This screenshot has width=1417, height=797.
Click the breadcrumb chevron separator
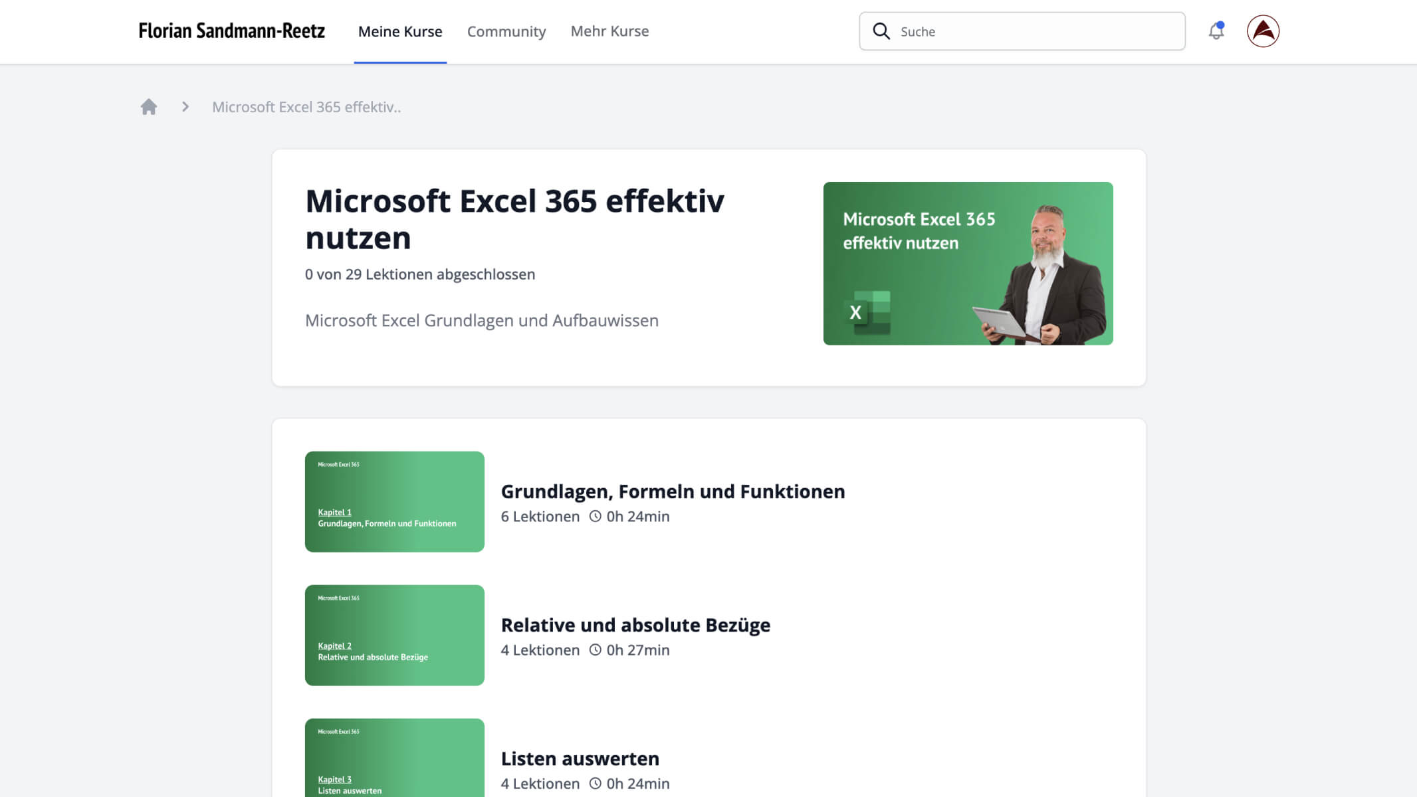click(x=185, y=107)
